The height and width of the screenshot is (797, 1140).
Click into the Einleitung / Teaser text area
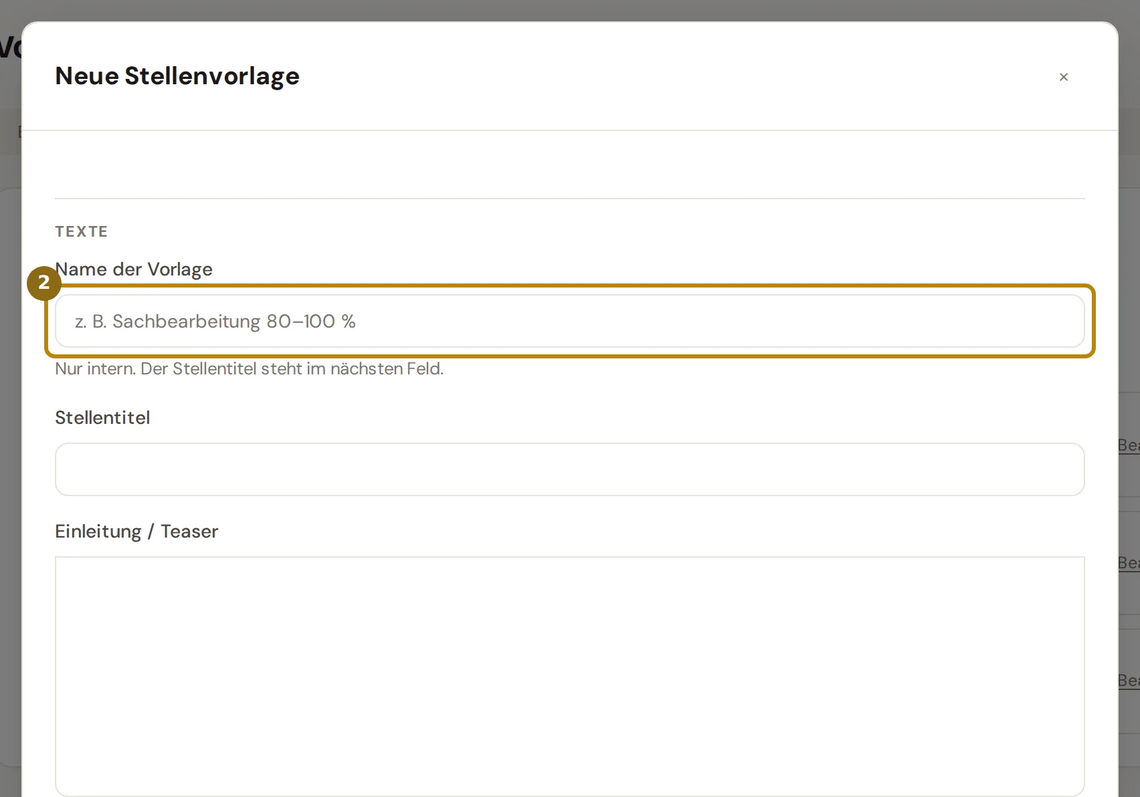(570, 676)
